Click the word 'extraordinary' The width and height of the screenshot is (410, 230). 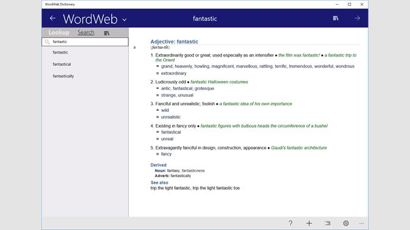tap(174, 73)
